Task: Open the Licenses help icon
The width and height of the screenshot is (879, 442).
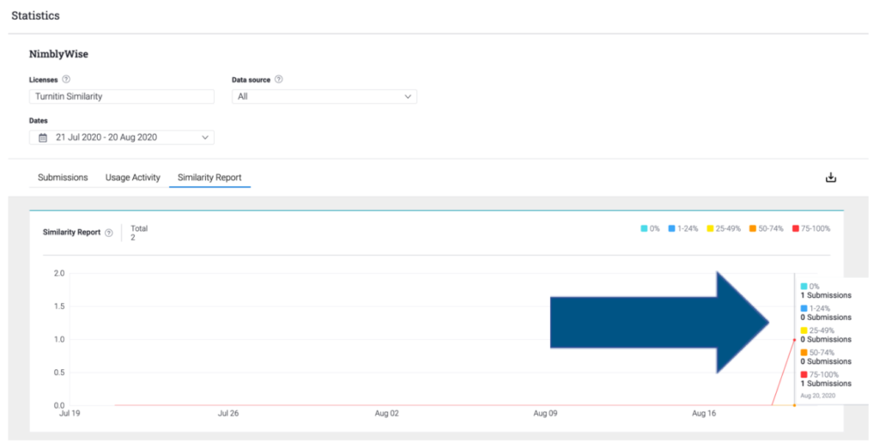Action: (66, 79)
